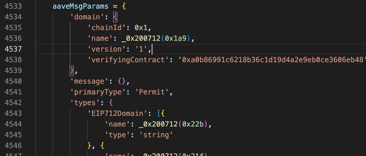Click the 'chainId' key text
This screenshot has height=156, width=366.
coord(107,28)
